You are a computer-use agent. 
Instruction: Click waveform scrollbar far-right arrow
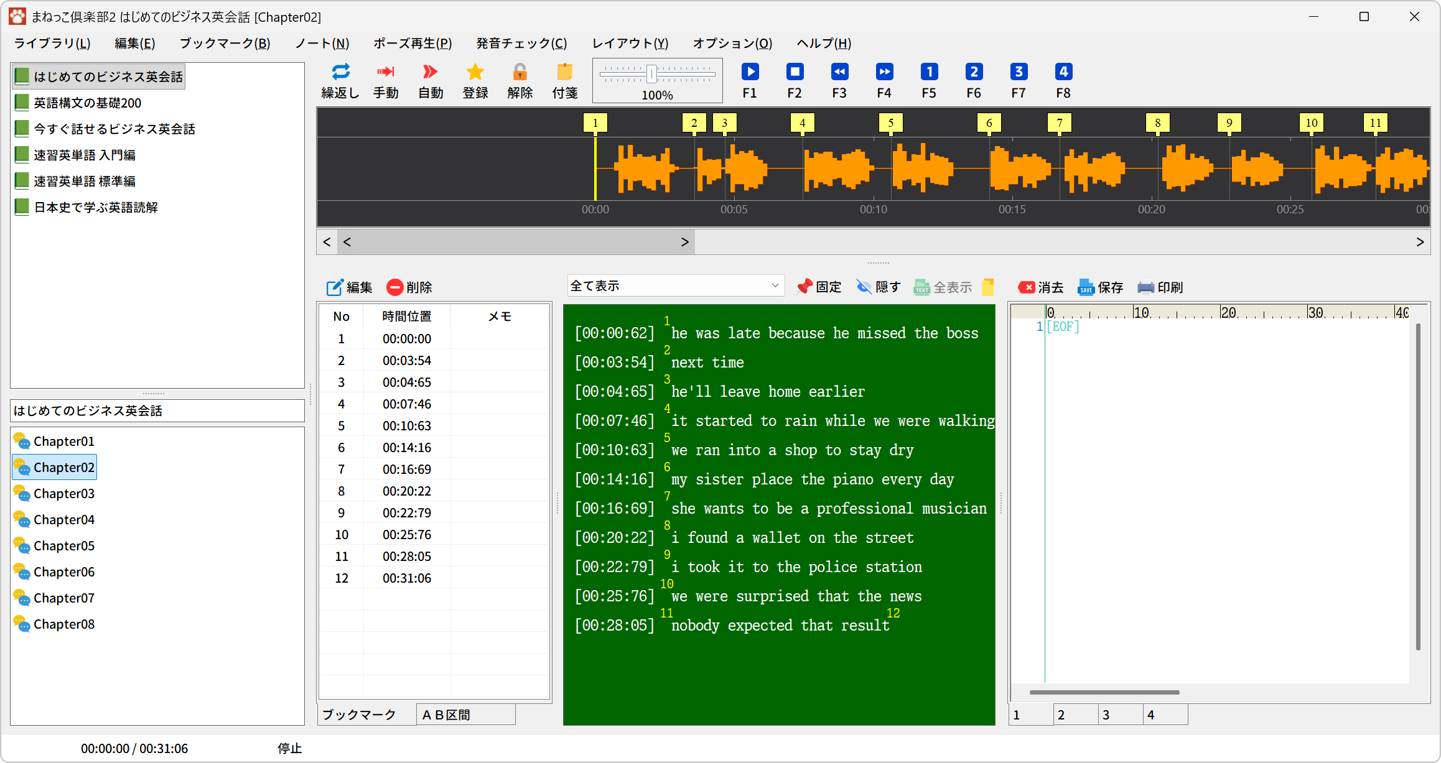click(x=1420, y=242)
